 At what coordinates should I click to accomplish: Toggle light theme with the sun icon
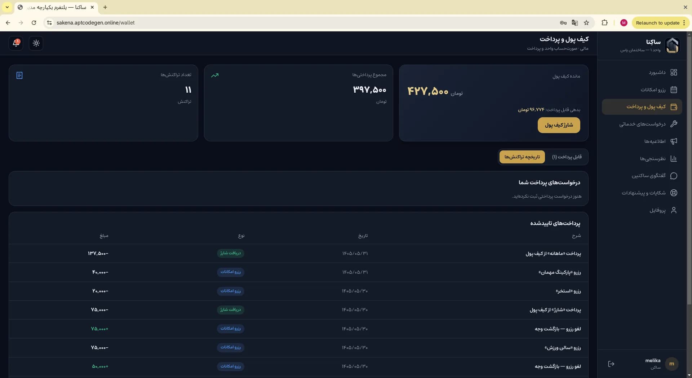(36, 43)
